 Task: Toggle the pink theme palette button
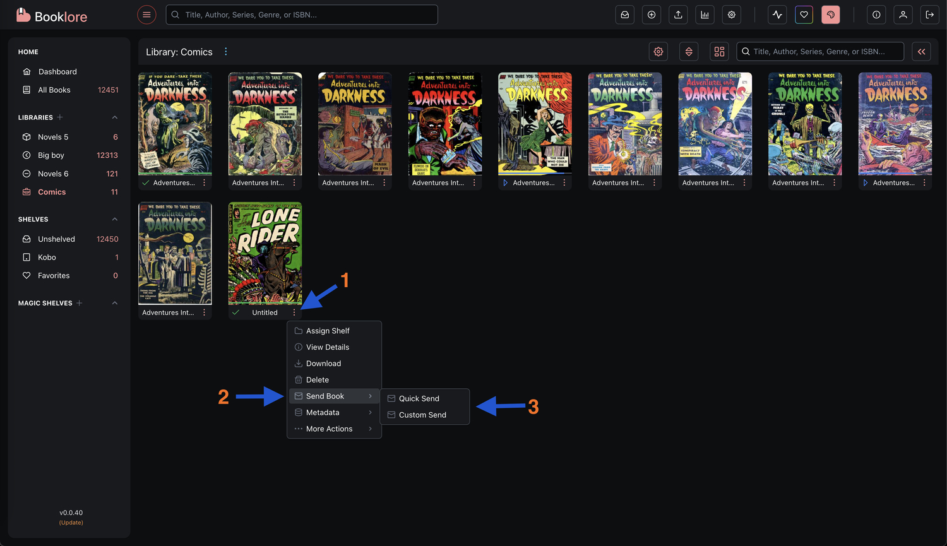click(x=830, y=15)
